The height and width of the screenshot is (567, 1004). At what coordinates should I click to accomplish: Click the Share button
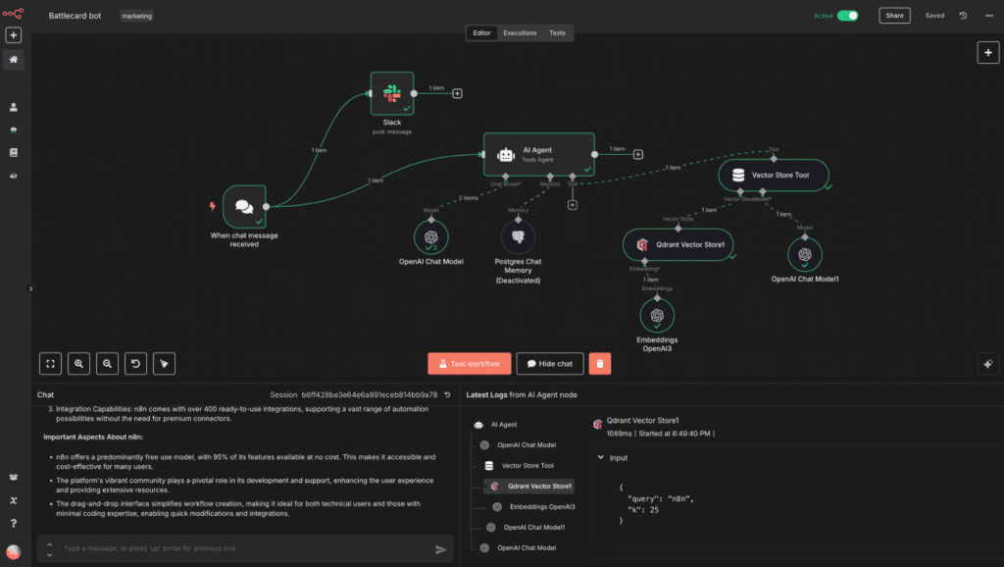[894, 16]
